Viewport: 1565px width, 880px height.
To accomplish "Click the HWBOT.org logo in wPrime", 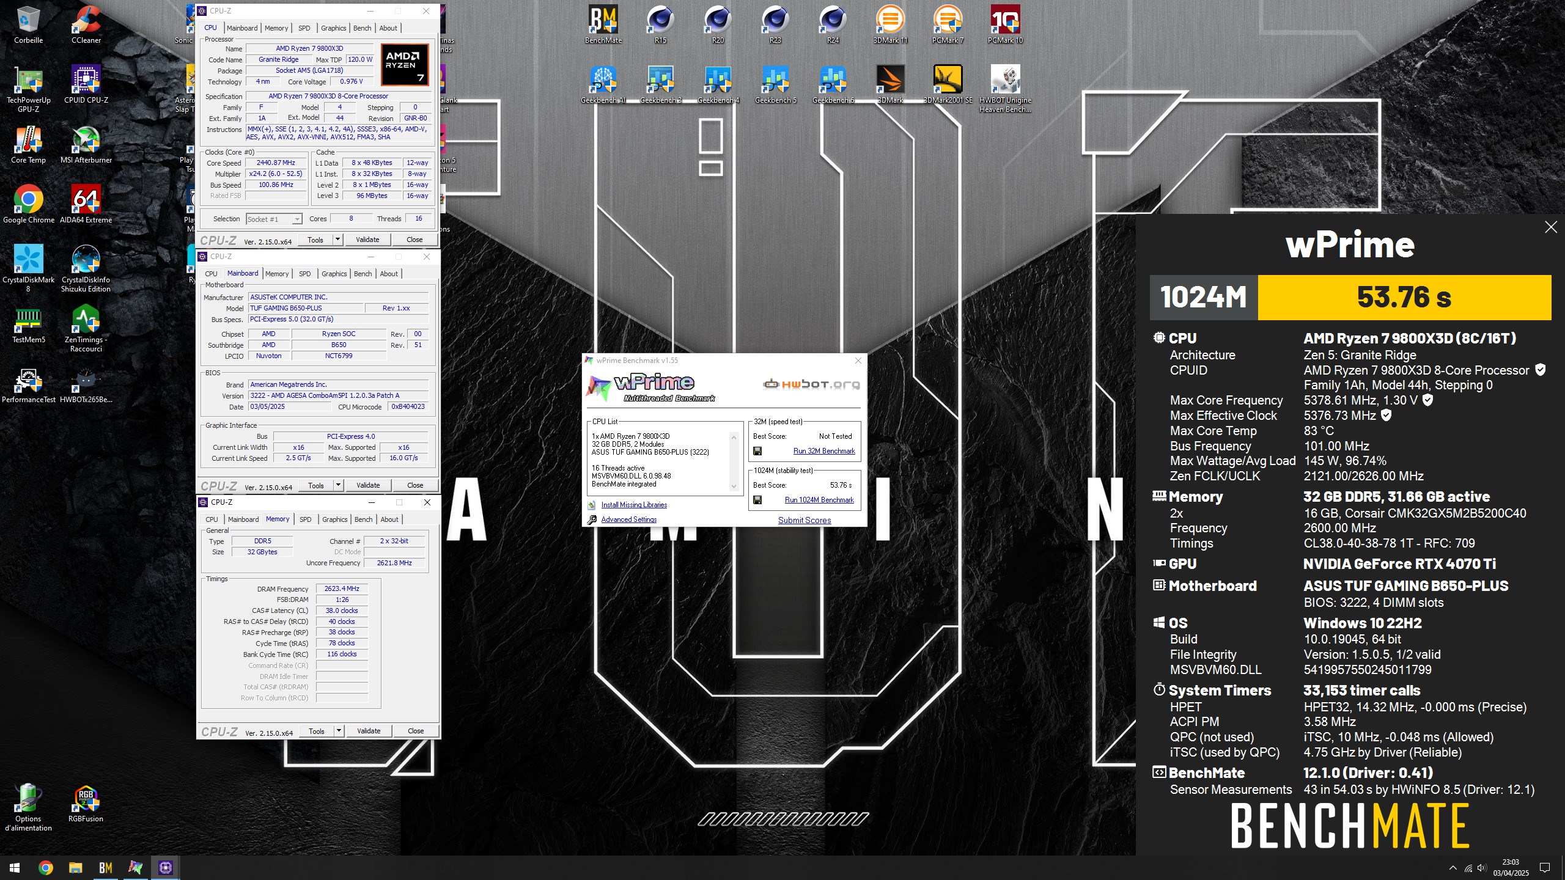I will [x=811, y=384].
